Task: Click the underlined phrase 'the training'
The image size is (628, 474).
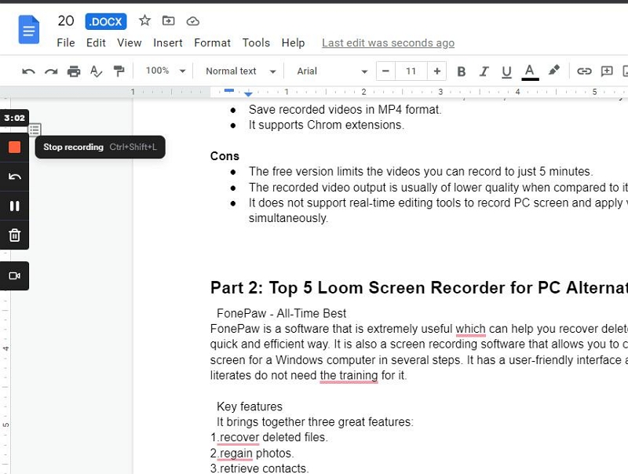Action: [349, 376]
